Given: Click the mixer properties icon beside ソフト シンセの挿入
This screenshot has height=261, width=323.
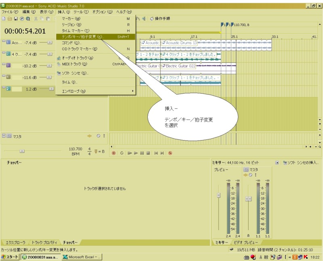Looking at the screenshot, I should pos(277,163).
